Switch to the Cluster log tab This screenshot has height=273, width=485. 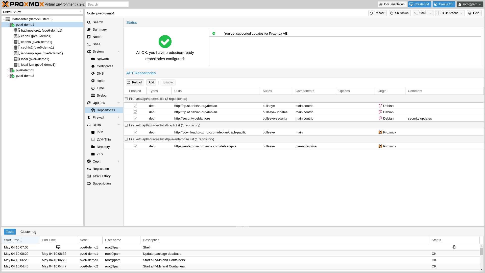point(28,232)
